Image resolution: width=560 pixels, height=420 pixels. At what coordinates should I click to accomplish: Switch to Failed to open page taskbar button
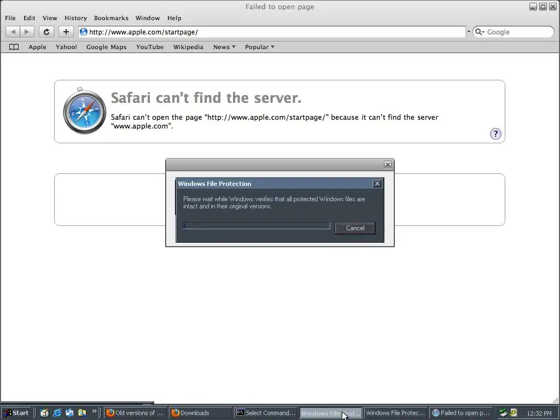460,413
